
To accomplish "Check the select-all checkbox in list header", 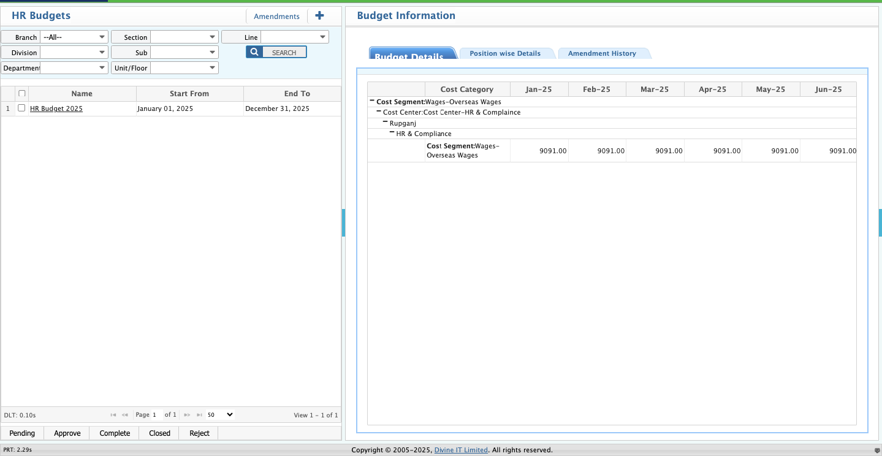I will [x=21, y=93].
